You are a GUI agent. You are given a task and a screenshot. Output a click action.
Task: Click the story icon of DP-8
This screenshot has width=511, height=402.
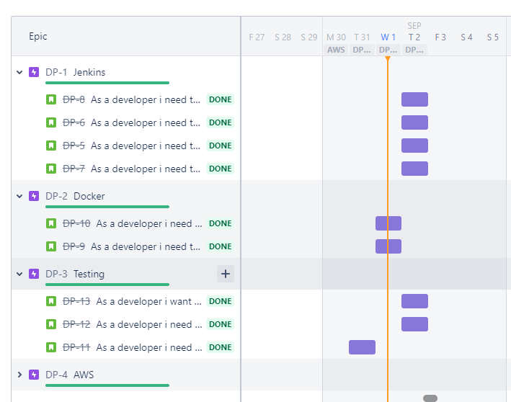[51, 99]
